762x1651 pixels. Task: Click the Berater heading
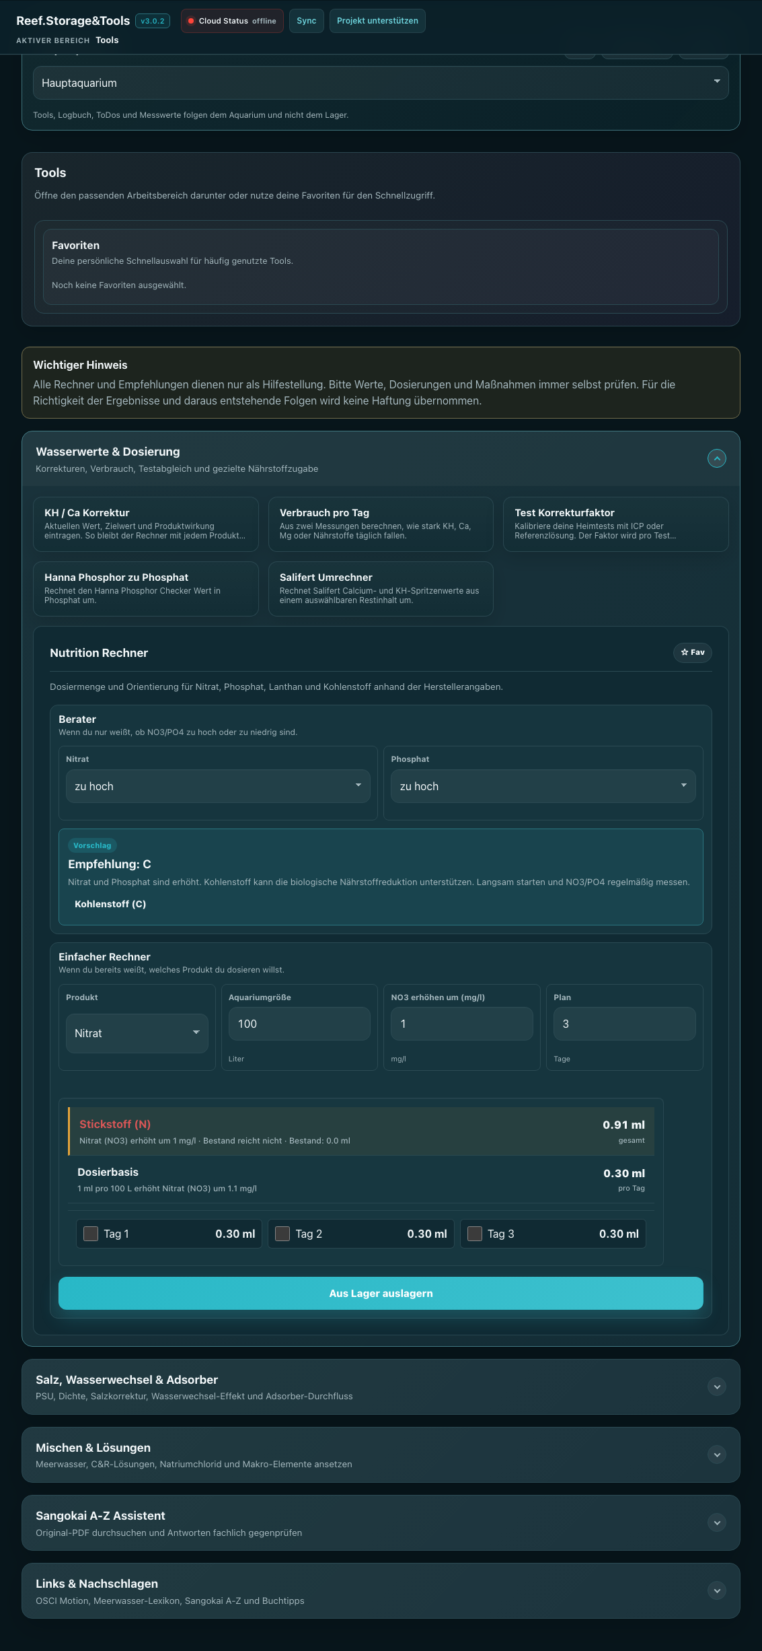click(x=77, y=719)
